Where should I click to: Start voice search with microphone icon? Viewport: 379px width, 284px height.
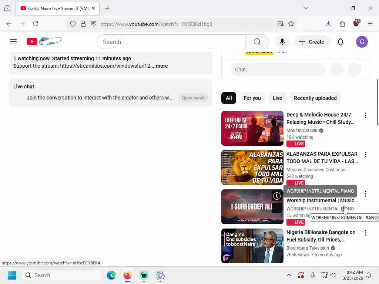click(x=282, y=42)
